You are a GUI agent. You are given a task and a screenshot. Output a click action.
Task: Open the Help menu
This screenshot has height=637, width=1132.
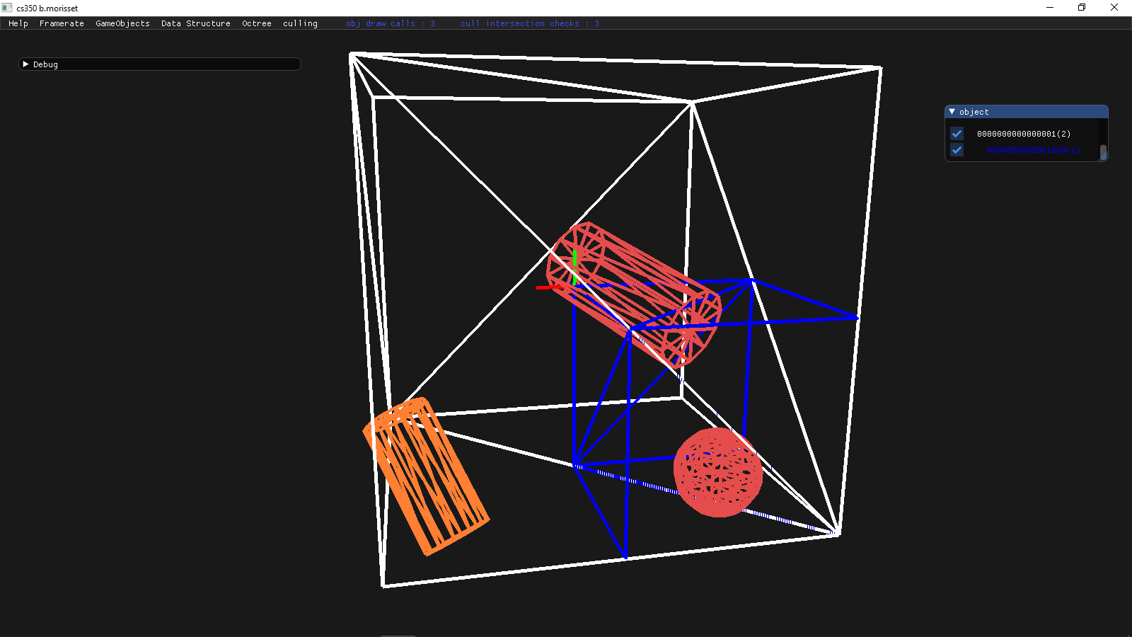click(x=18, y=23)
